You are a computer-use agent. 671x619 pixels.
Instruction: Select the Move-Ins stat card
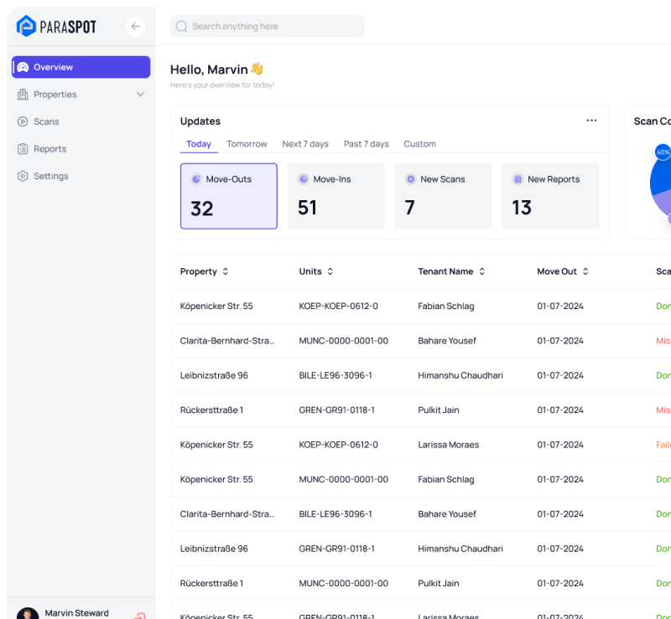click(x=335, y=196)
